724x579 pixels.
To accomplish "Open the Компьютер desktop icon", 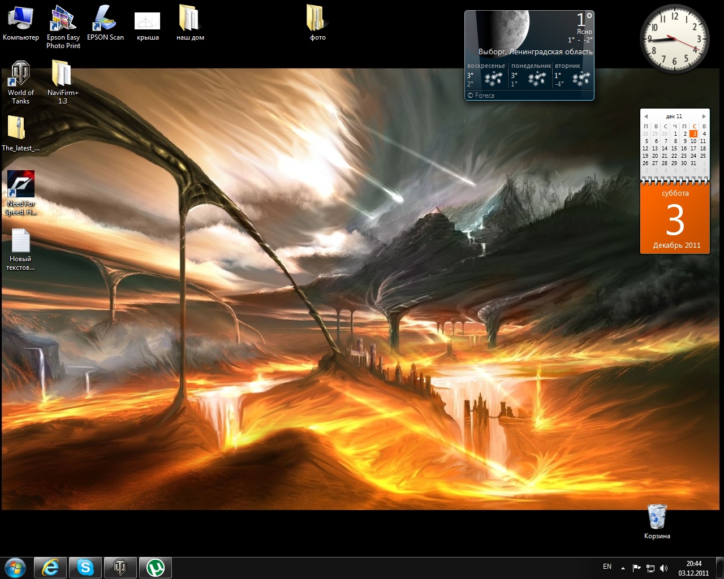I will click(x=21, y=23).
